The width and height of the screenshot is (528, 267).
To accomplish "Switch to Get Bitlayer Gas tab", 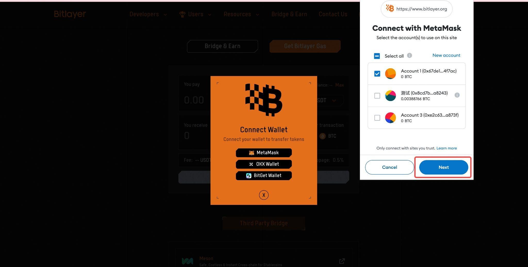I will coord(305,46).
